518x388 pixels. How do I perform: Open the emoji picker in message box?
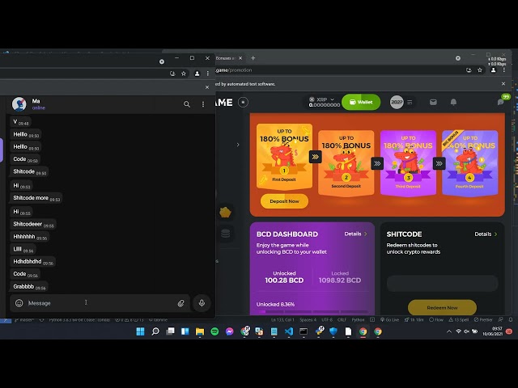pos(19,303)
